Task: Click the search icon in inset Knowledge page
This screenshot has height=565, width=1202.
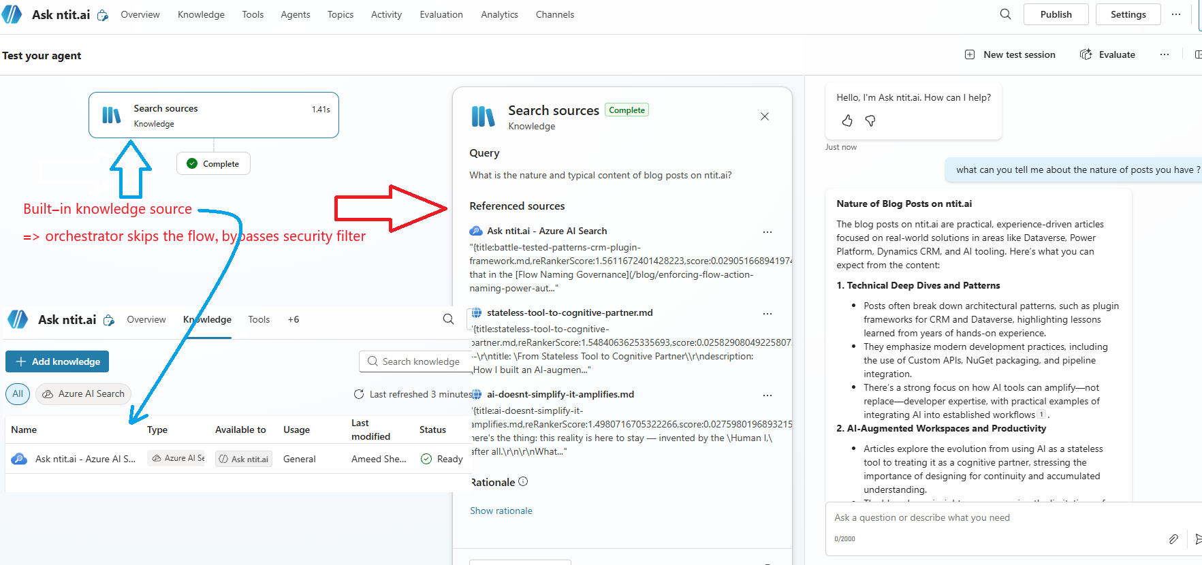Action: tap(448, 319)
